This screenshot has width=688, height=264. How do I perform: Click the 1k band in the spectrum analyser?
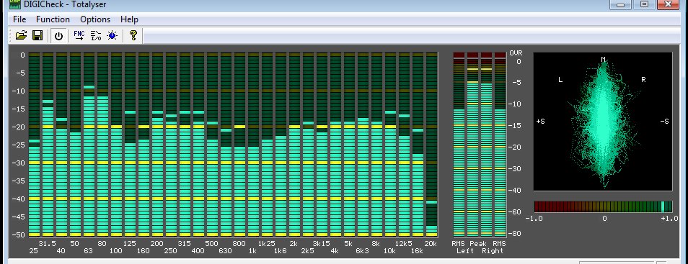tap(253, 145)
